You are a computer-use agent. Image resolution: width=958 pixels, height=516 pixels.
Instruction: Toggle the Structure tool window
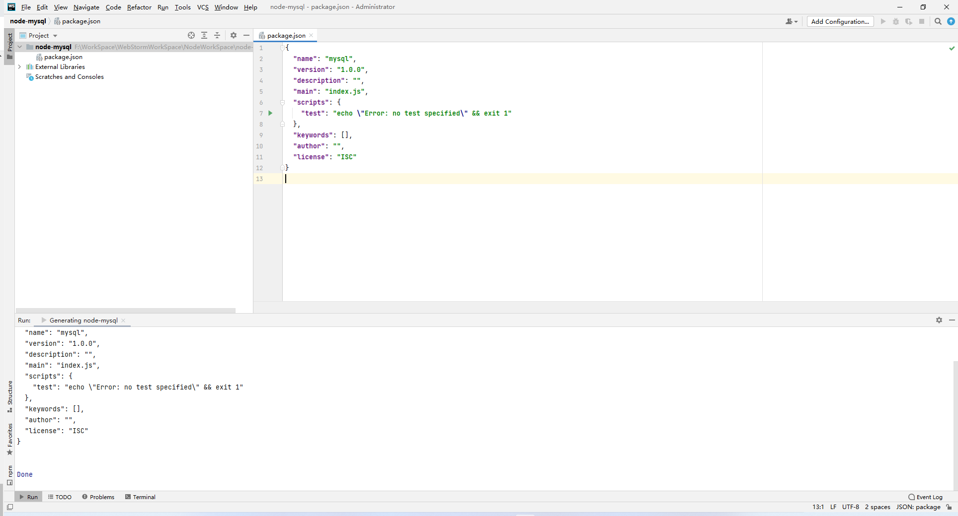click(x=9, y=397)
